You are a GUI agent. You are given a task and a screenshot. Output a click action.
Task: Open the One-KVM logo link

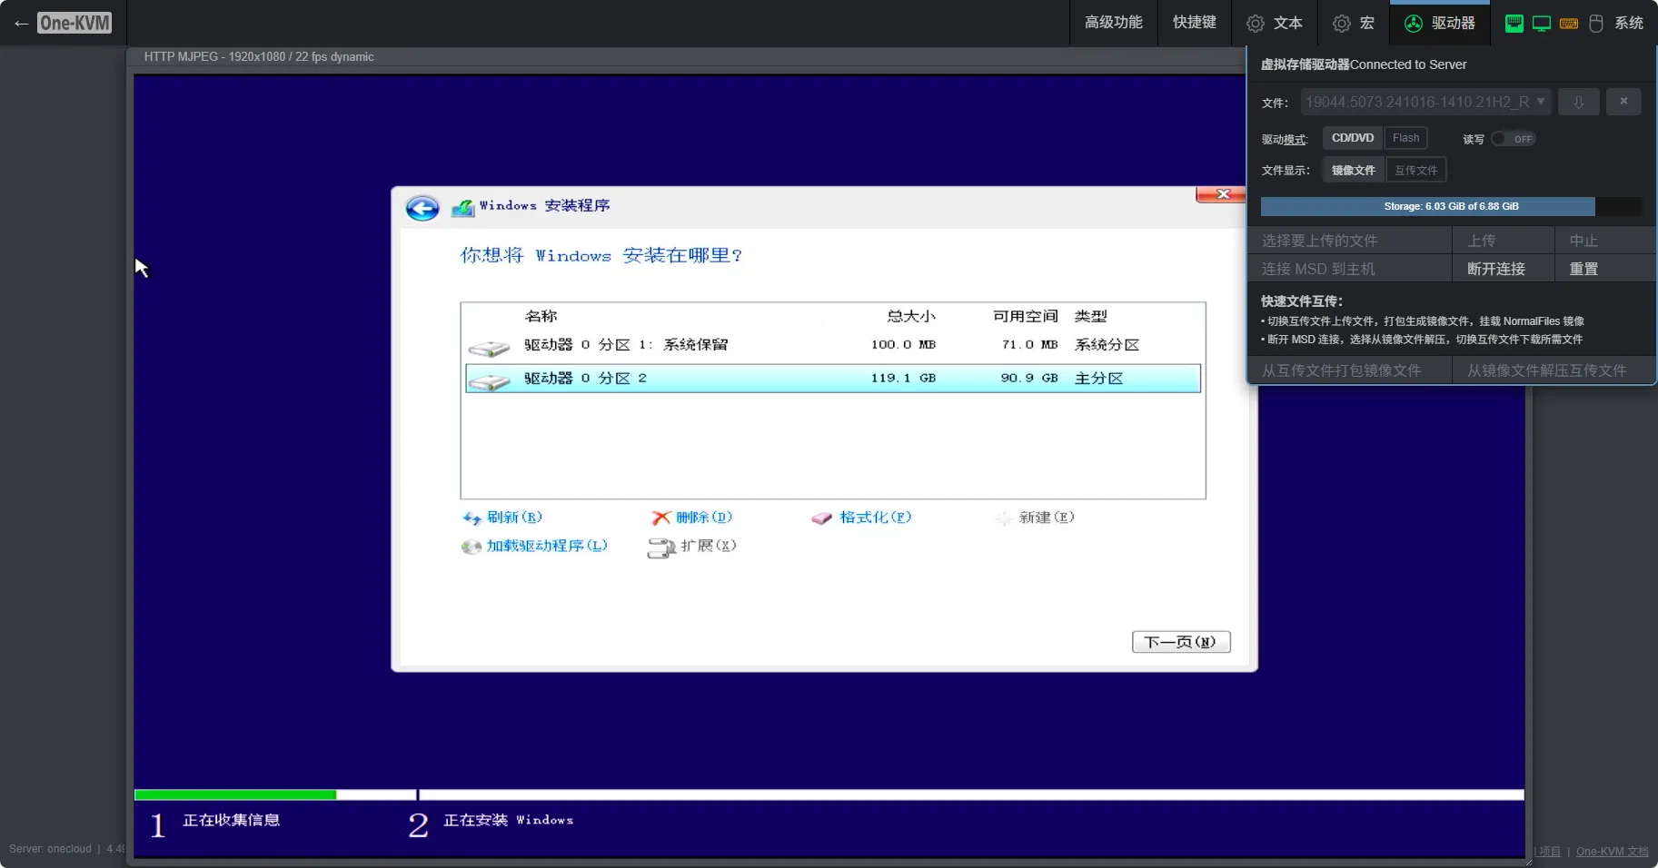click(x=74, y=23)
